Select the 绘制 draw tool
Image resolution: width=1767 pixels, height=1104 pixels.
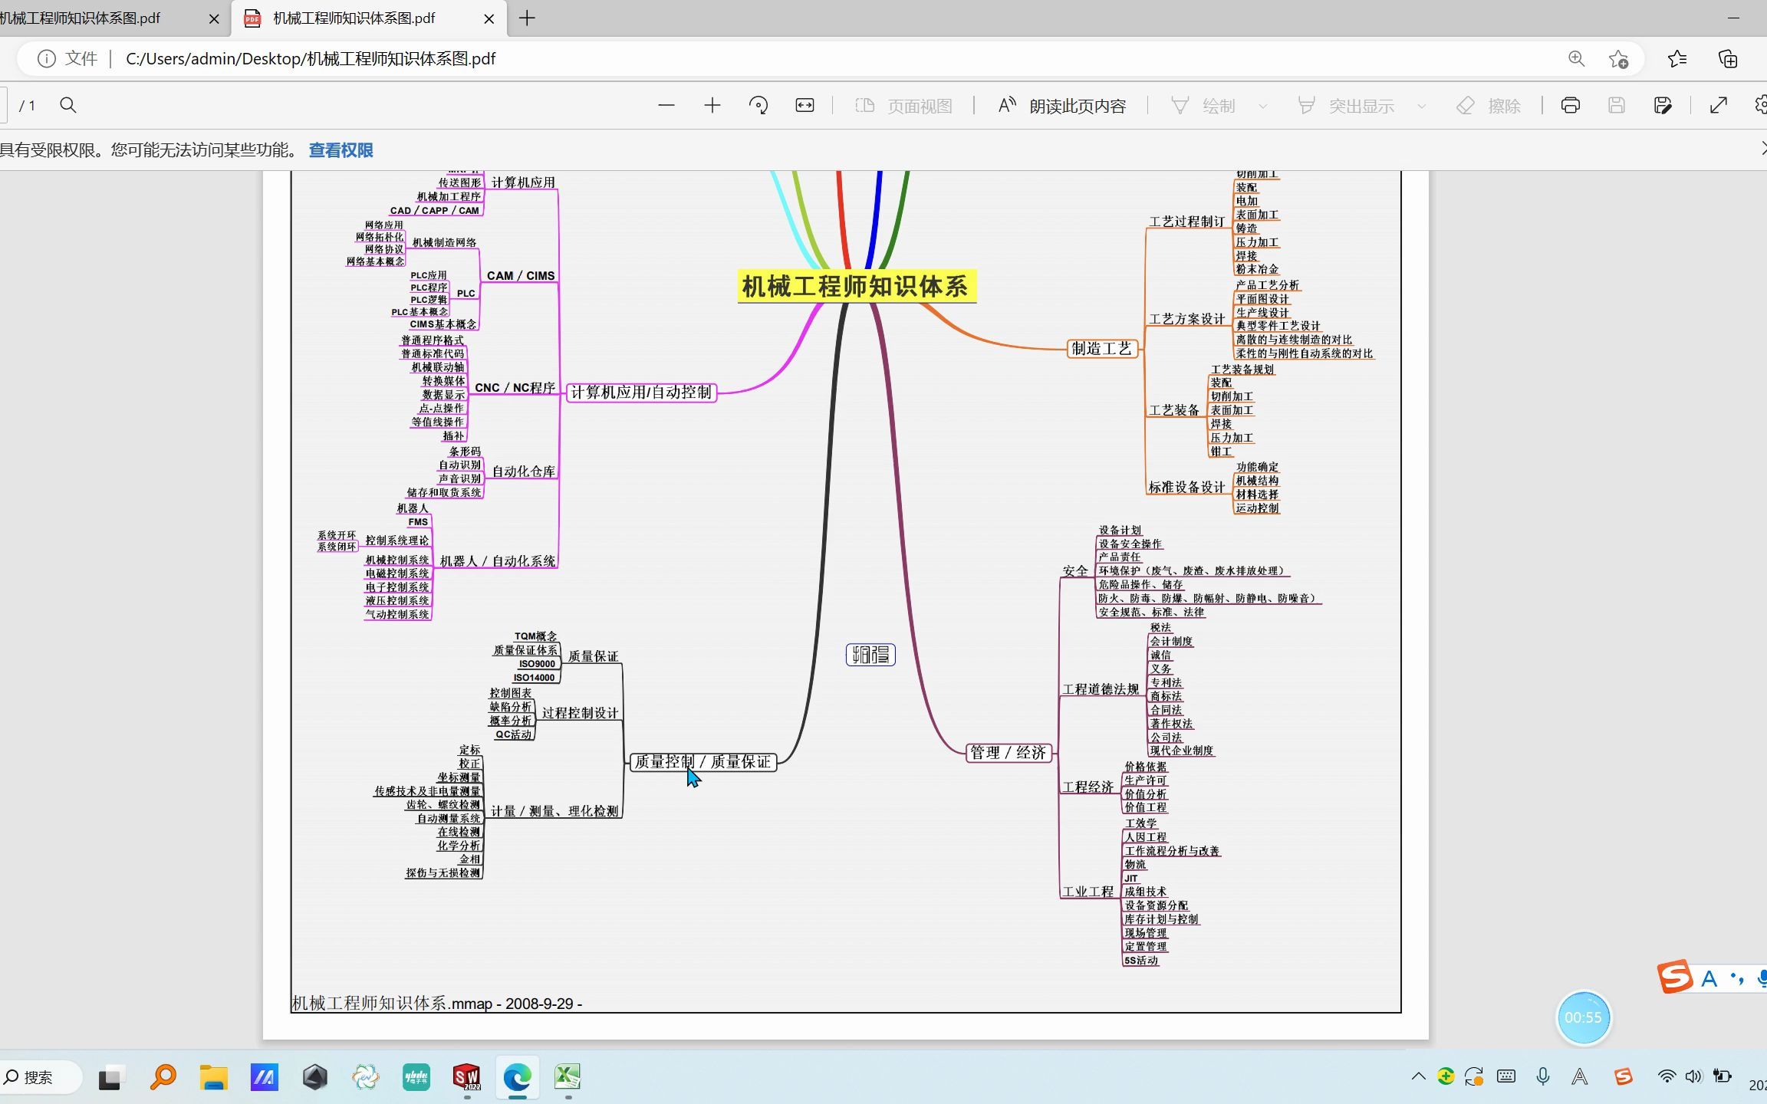1203,106
